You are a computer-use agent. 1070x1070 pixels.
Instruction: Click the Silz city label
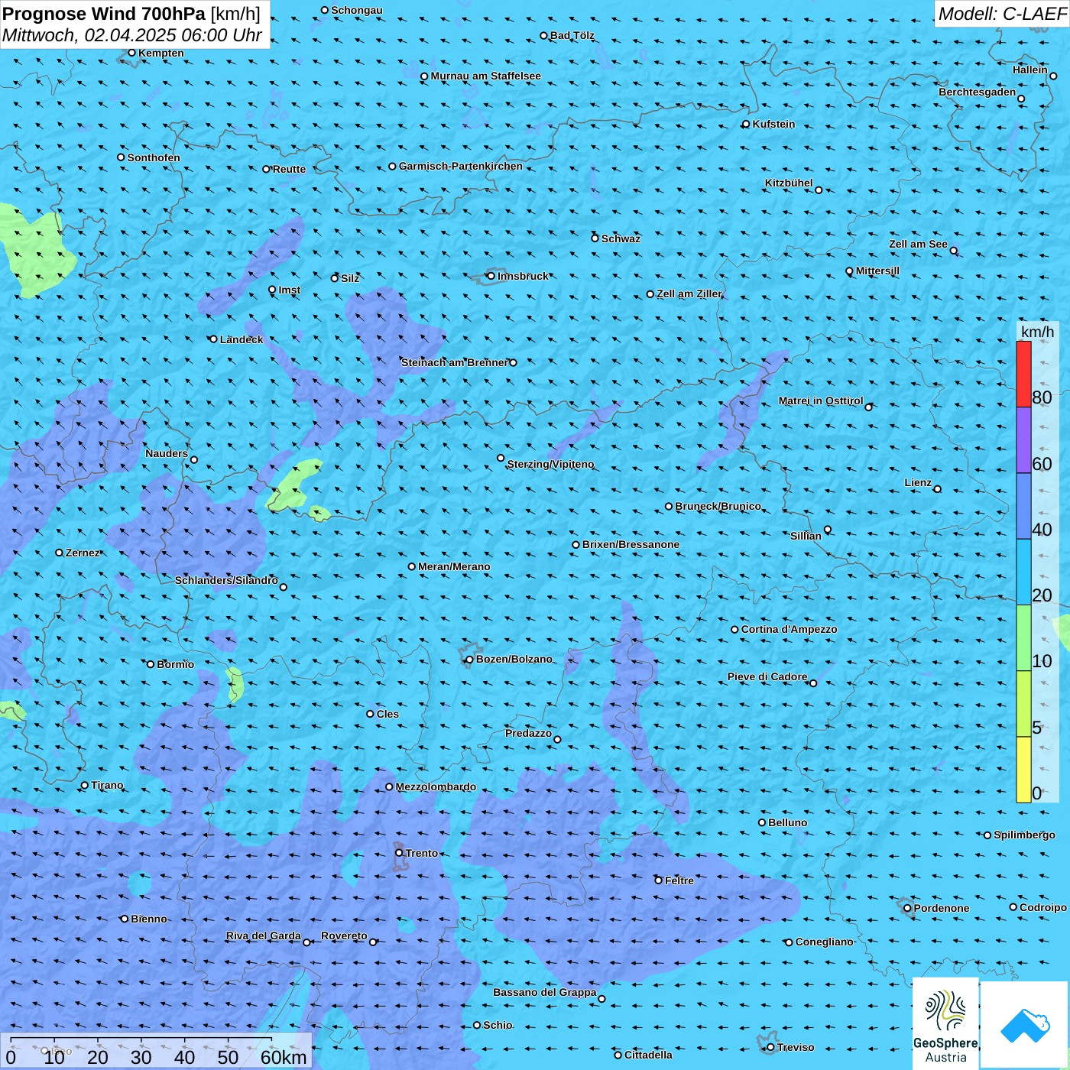pos(350,278)
